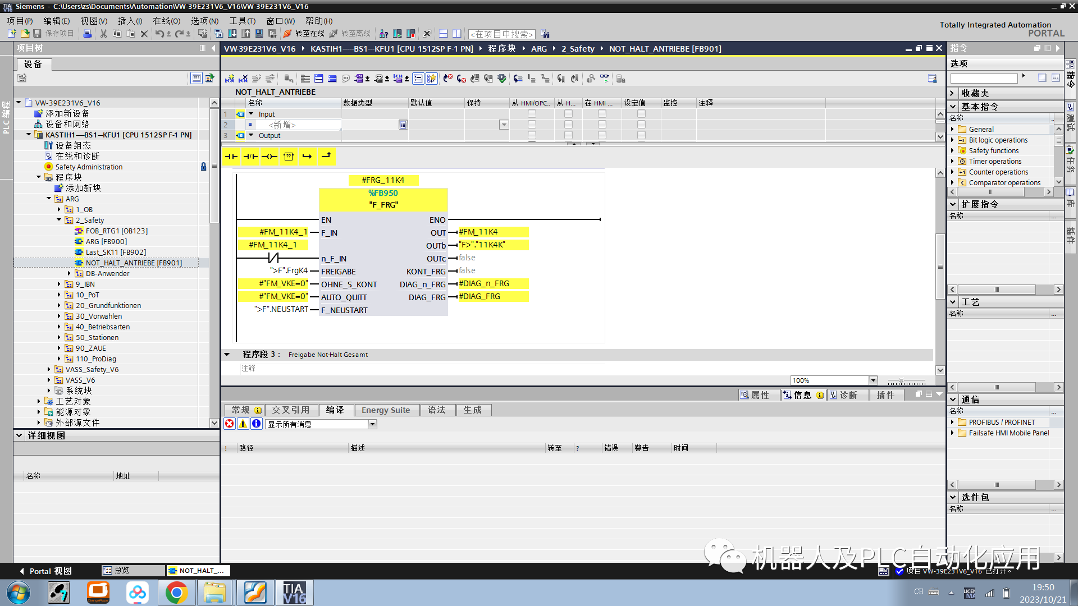Toggle setpoint checkbox for Output row
The image size is (1078, 606).
tap(641, 135)
